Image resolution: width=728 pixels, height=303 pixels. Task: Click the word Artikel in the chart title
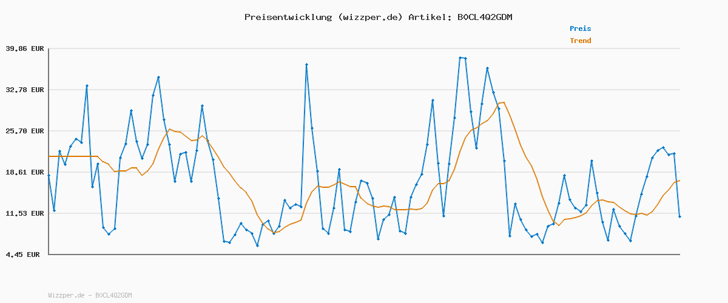click(x=427, y=17)
